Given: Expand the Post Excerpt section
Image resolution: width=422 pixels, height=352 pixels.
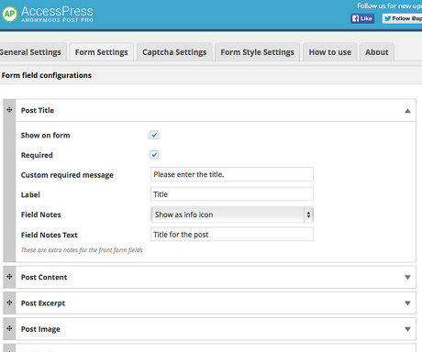Looking at the screenshot, I should [407, 303].
